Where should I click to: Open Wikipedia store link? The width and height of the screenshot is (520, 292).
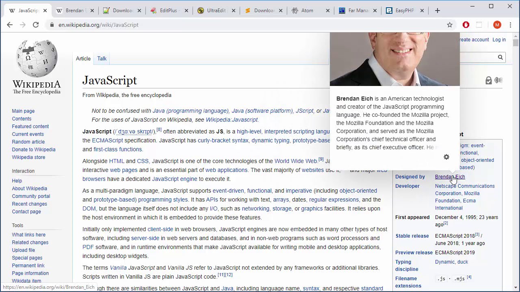28,157
